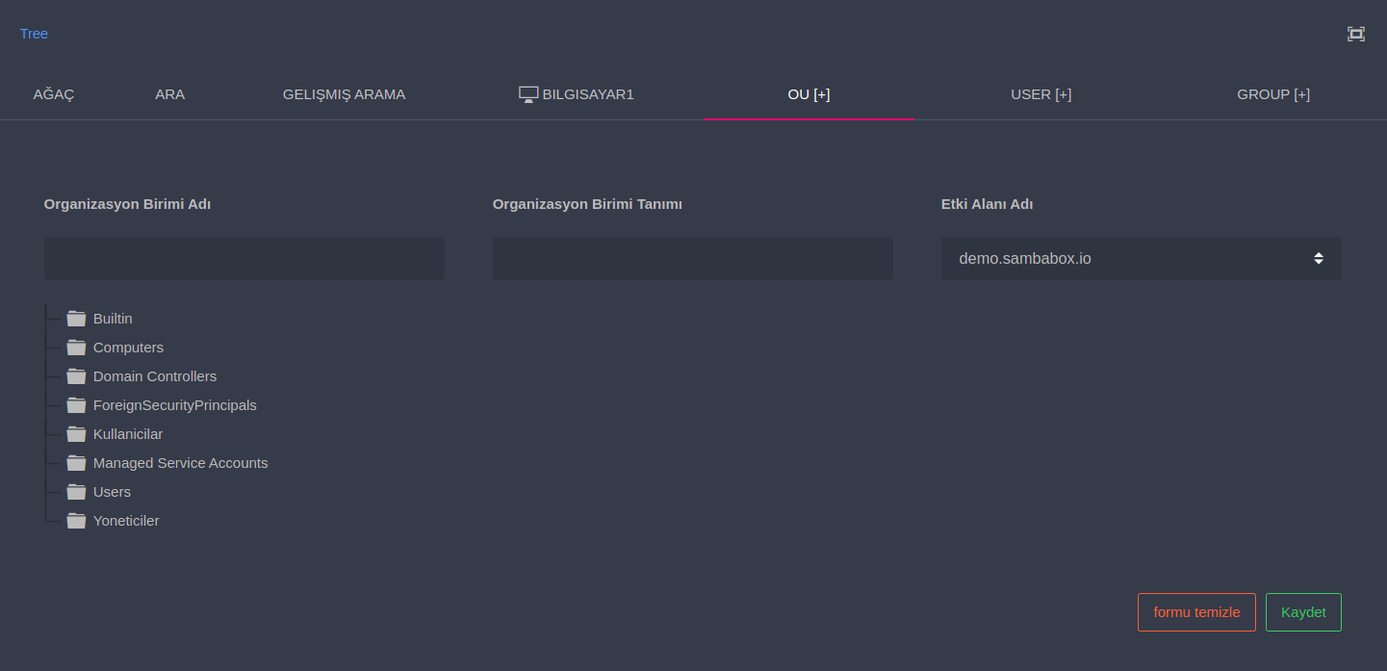
Task: Focus the Organizasyon Birimi Tanımı text field
Action: 692,259
